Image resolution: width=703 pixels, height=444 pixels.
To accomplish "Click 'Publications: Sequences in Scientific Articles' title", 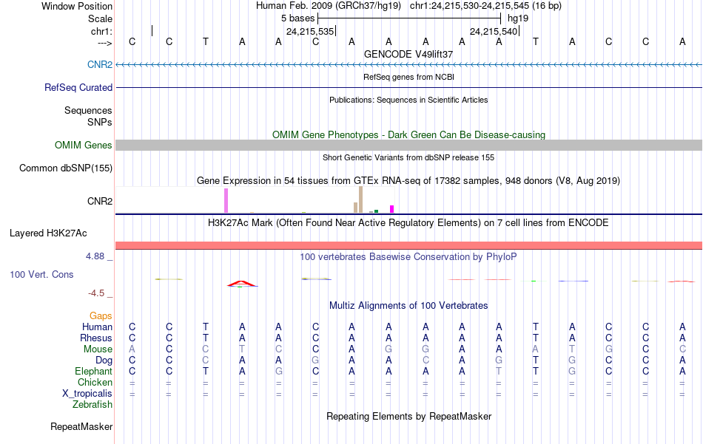I will click(408, 100).
